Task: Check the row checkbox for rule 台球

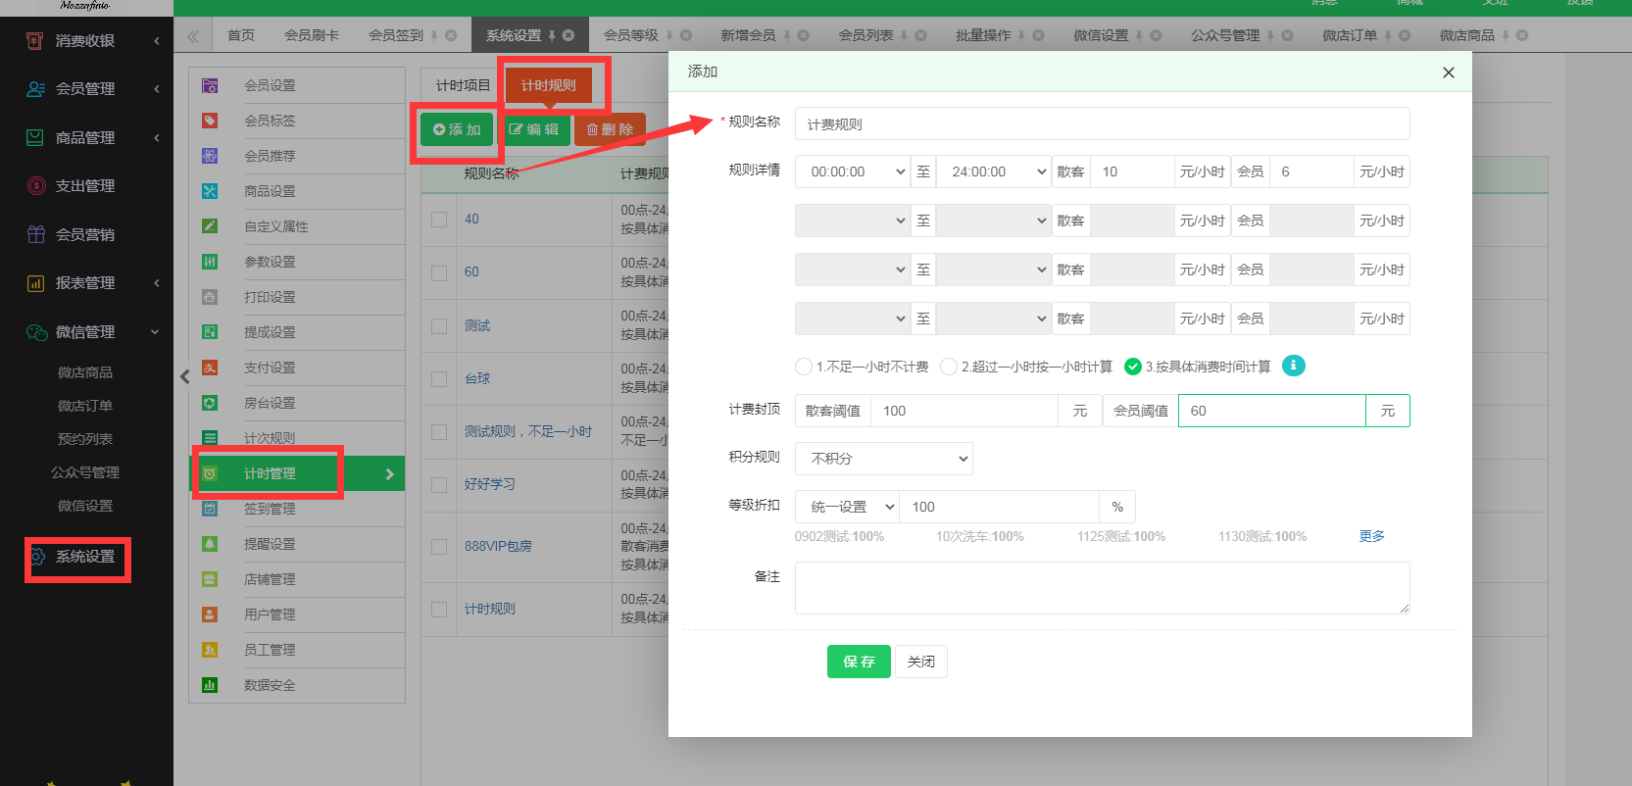Action: (x=439, y=378)
